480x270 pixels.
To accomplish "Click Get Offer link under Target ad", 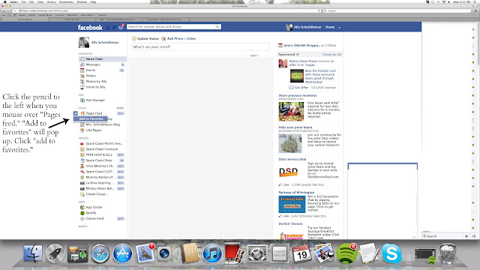I will [301, 88].
